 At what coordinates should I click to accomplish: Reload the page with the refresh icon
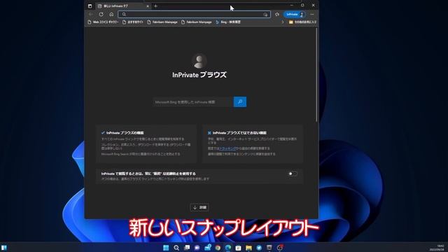pos(101,14)
